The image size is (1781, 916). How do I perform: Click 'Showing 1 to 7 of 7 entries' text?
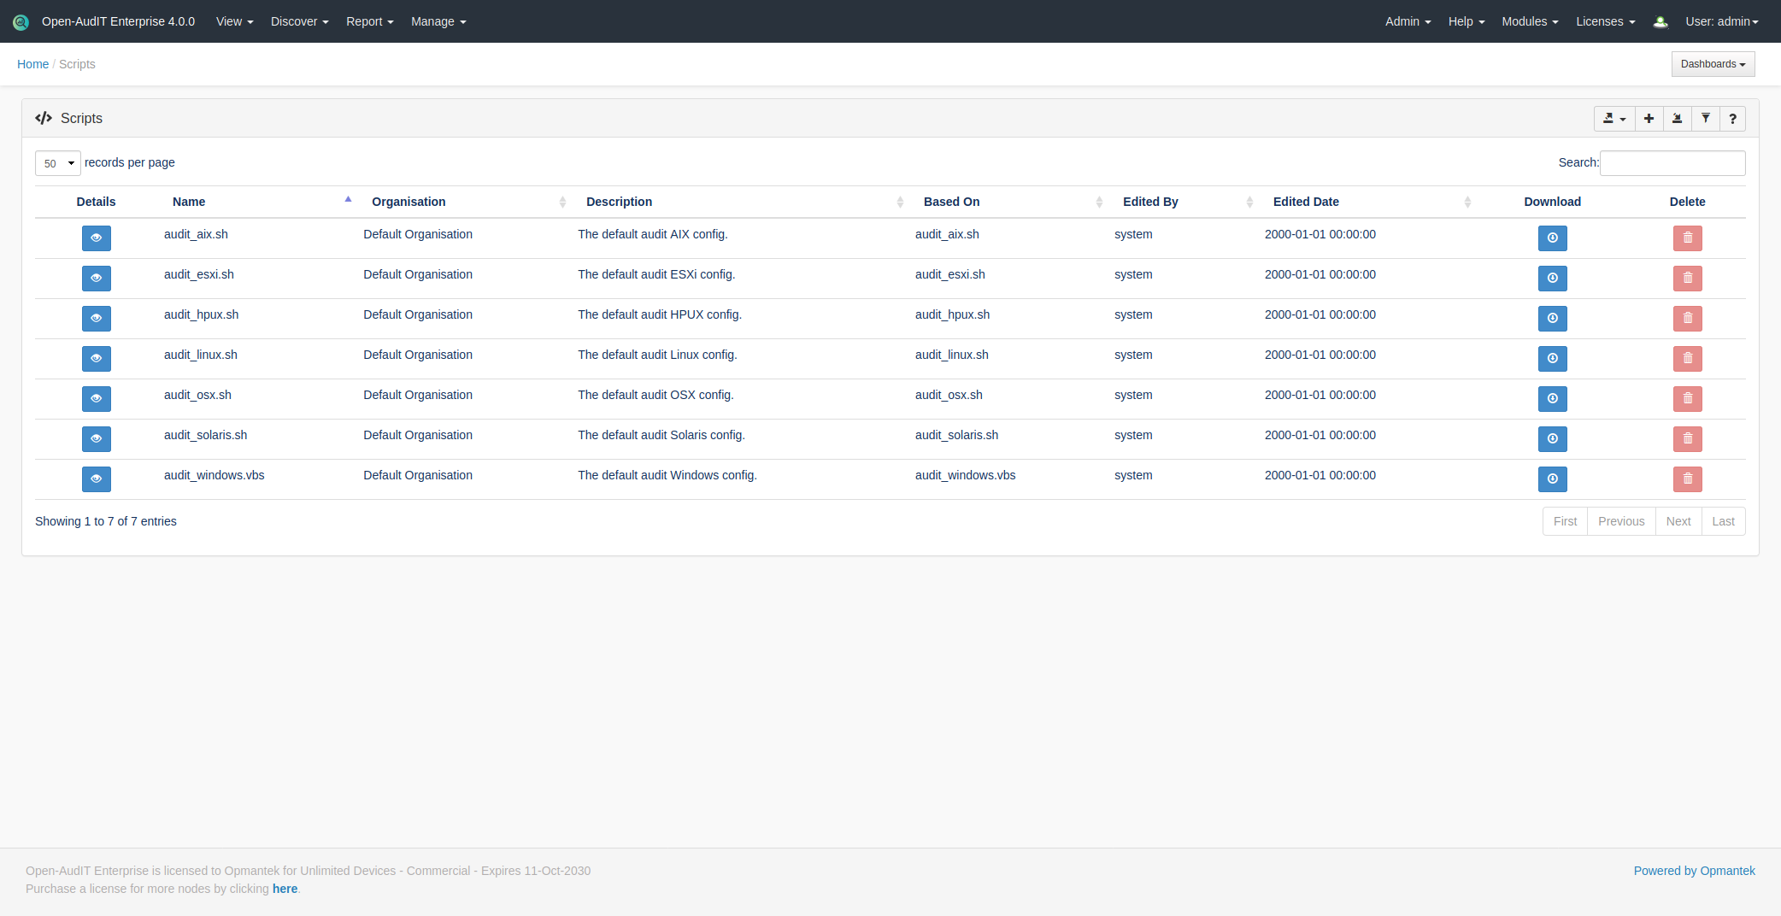pyautogui.click(x=106, y=521)
